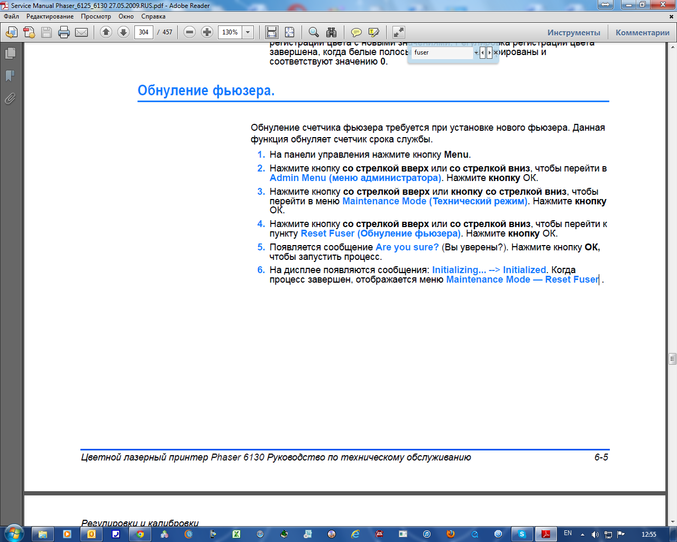Open the Редактирование menu
677x542 pixels.
point(50,16)
